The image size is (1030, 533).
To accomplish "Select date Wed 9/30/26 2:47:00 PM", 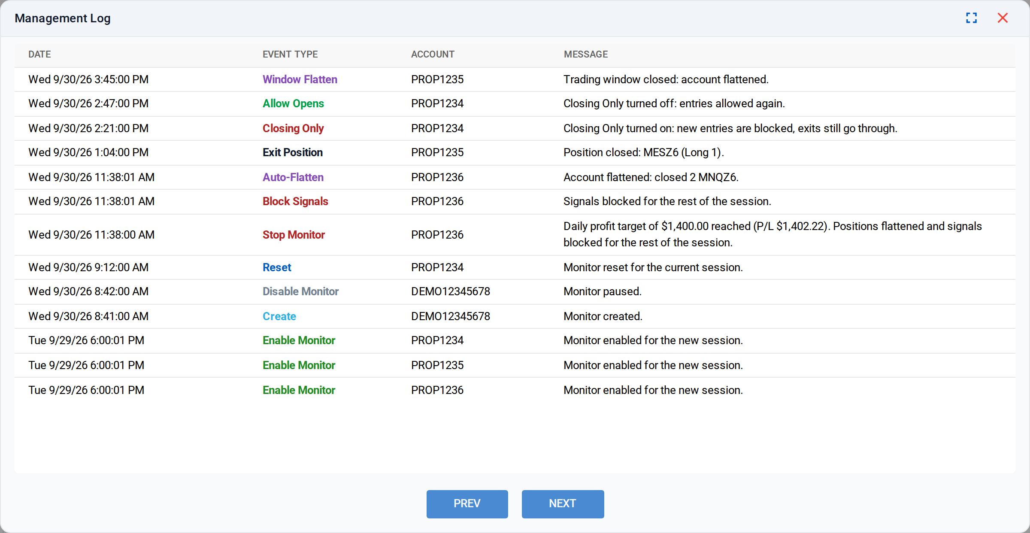I will click(88, 103).
